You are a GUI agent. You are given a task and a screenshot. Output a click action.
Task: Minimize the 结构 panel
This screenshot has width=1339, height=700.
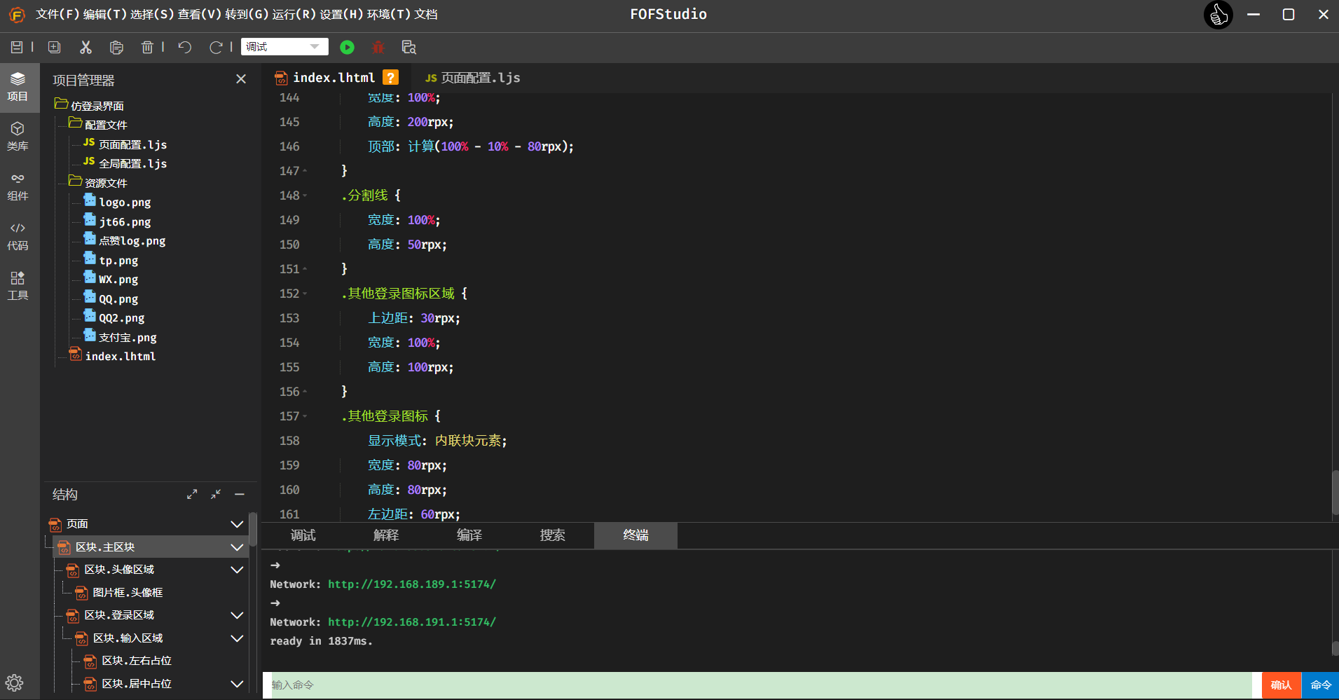[x=240, y=494]
